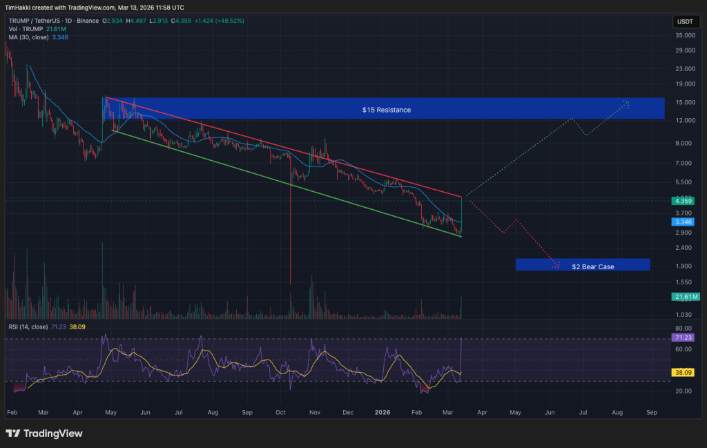The width and height of the screenshot is (707, 448).
Task: Click the TradingView logo icon at bottom-left
Action: 14,434
